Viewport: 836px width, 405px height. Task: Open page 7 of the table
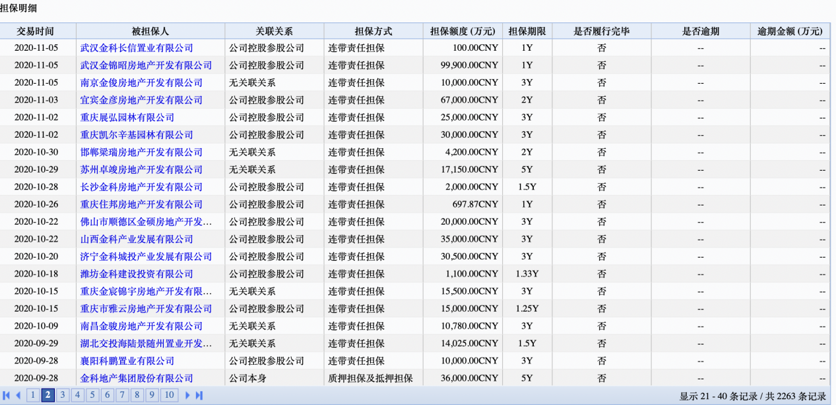123,395
